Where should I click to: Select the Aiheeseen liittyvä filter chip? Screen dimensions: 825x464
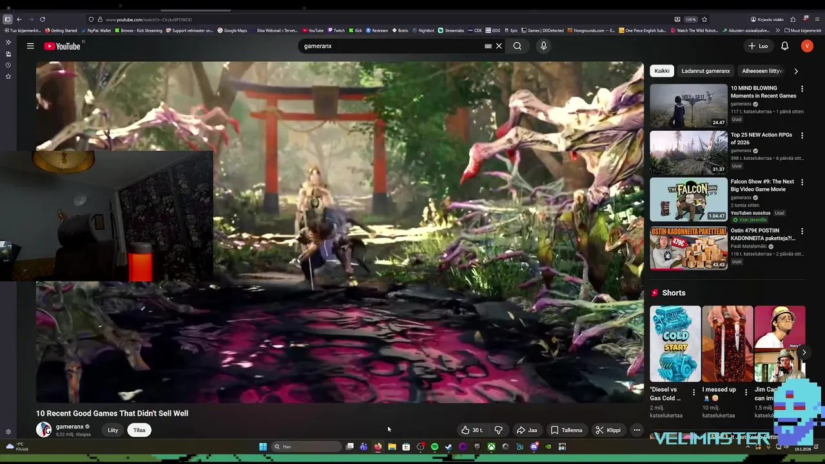(x=762, y=71)
